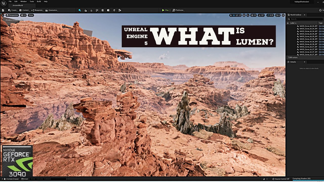Open the Create dropdown
The height and width of the screenshot is (182, 324).
13,10
